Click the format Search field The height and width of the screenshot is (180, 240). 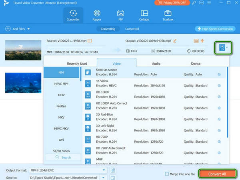tap(63, 157)
